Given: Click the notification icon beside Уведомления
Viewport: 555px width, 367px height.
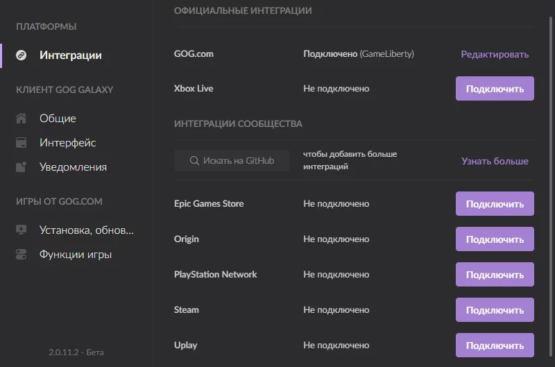Looking at the screenshot, I should tap(22, 167).
